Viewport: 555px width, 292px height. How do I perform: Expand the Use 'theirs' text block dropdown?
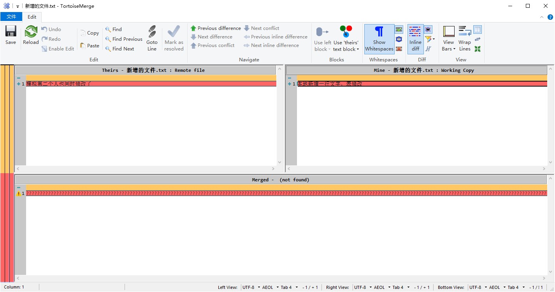(x=346, y=49)
